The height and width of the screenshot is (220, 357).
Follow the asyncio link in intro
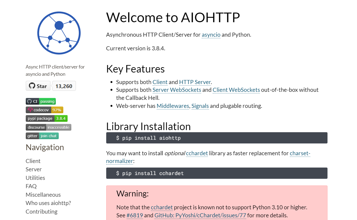pos(211,35)
